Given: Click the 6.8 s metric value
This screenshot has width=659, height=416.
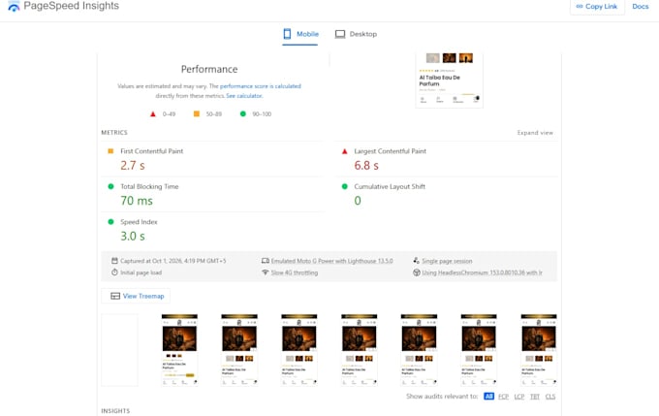Looking at the screenshot, I should [366, 166].
